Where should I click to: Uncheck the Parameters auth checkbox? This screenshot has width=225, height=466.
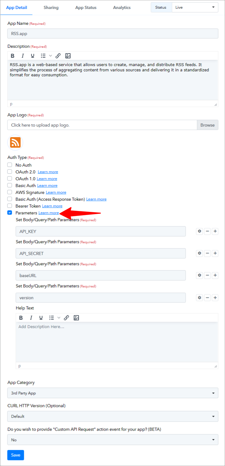click(x=10, y=213)
